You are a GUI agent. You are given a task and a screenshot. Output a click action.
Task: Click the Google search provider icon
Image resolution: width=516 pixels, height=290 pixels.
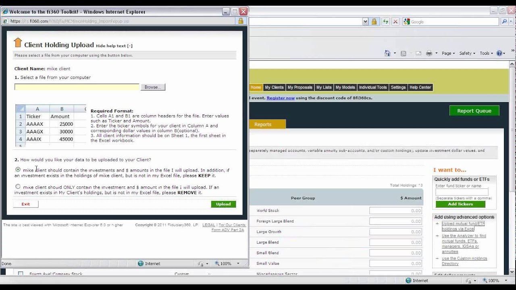pos(407,22)
